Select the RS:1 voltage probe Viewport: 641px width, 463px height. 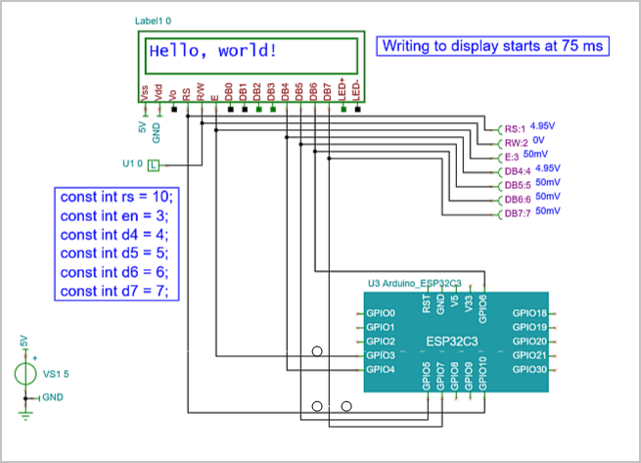pyautogui.click(x=514, y=128)
